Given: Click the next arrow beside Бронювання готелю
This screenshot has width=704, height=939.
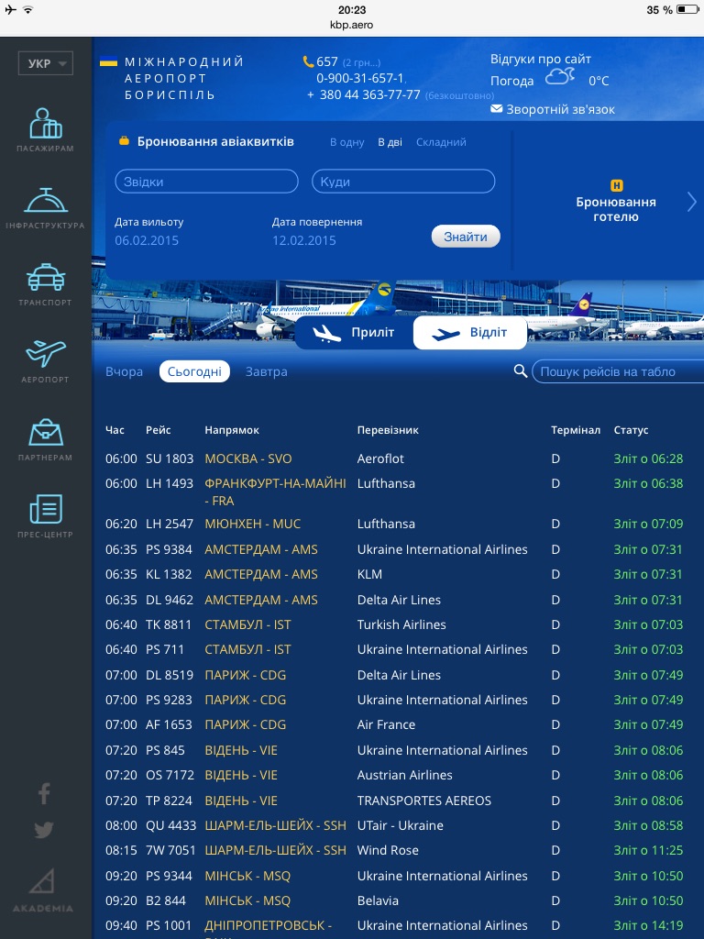Looking at the screenshot, I should click(691, 202).
